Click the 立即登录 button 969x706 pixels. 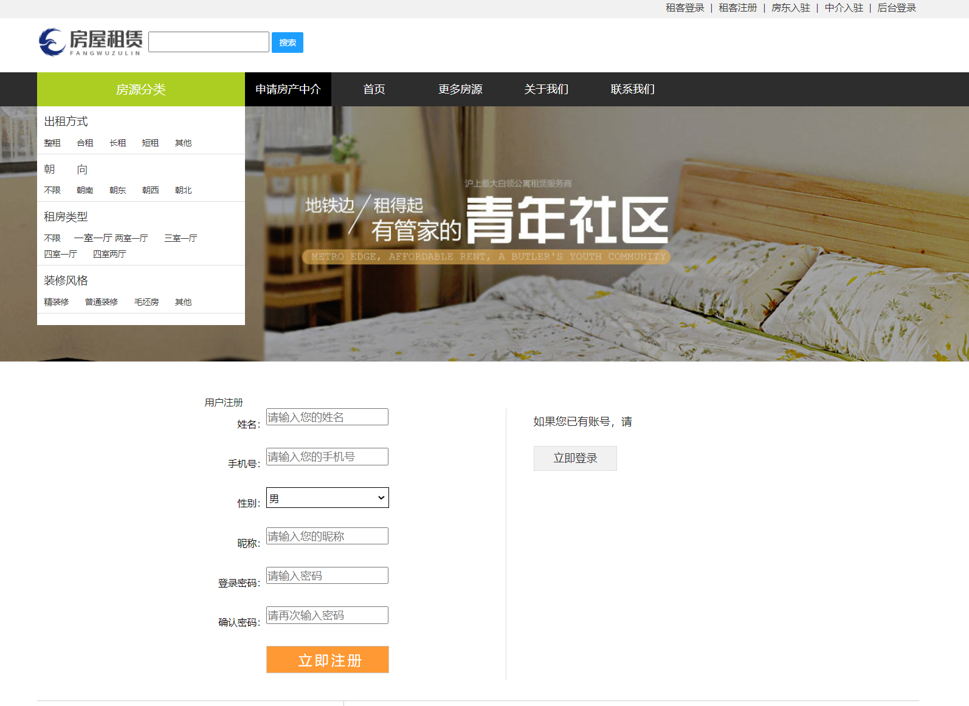(x=575, y=458)
